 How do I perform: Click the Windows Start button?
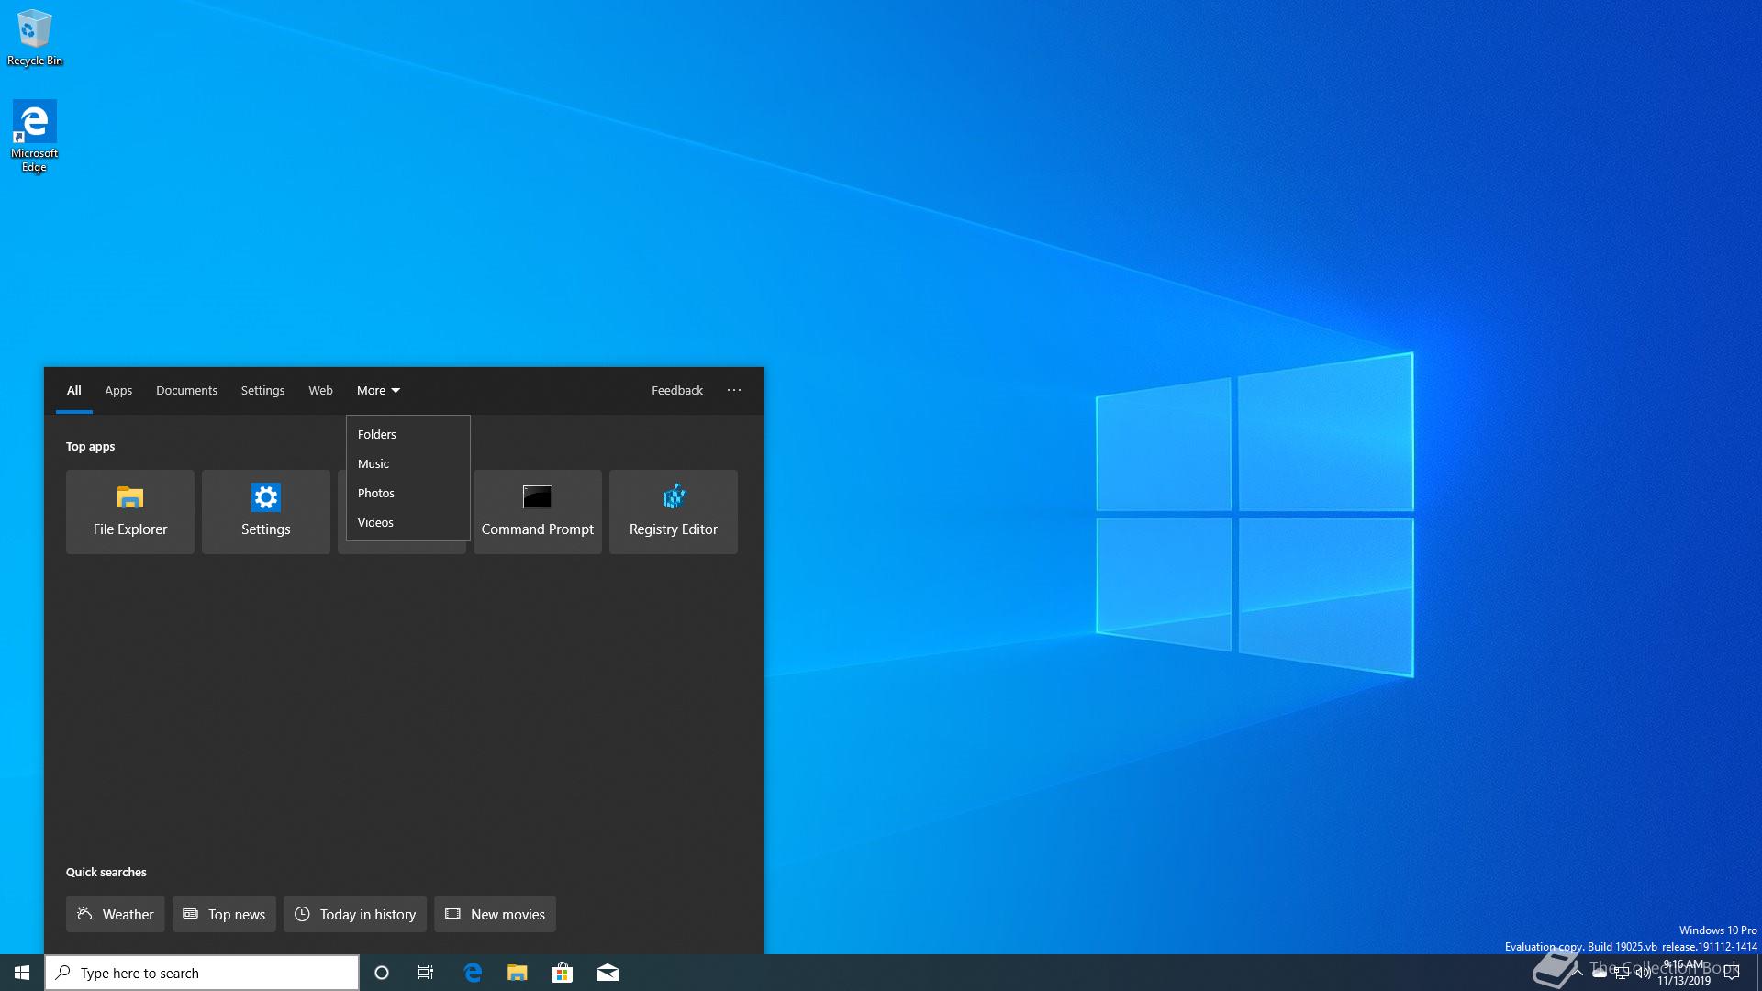22,973
